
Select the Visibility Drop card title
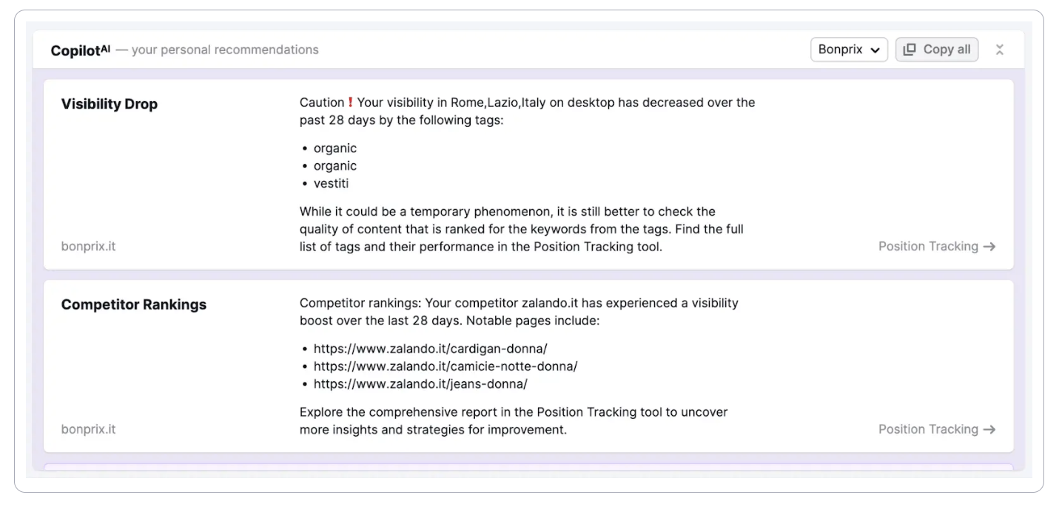[x=110, y=104]
